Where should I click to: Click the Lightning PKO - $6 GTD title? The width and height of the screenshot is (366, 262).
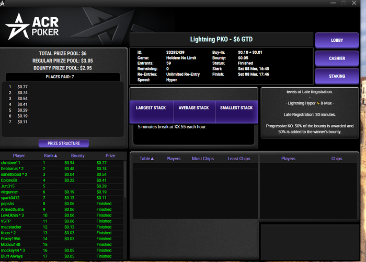(x=221, y=39)
